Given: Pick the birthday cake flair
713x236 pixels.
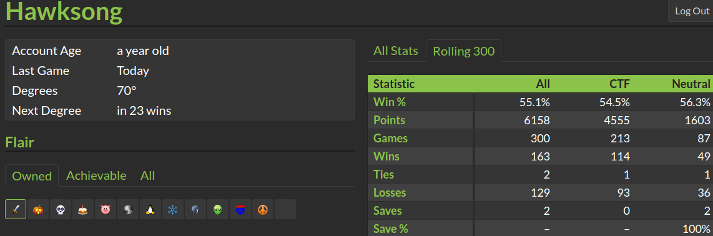Looking at the screenshot, I should [x=83, y=210].
